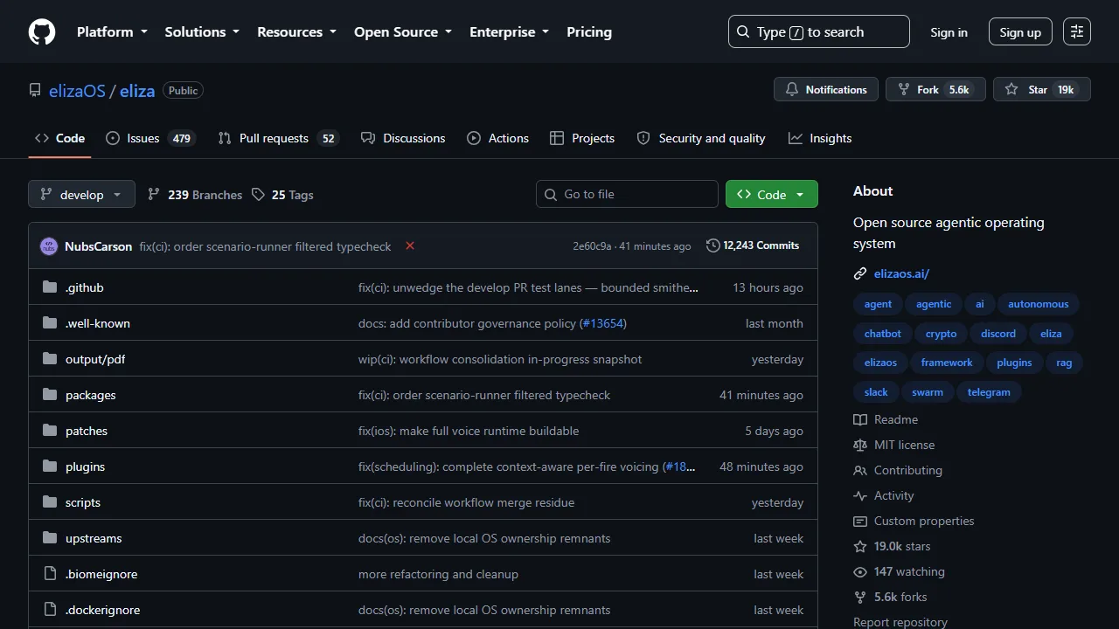This screenshot has height=629, width=1119.
Task: Click the packages folder icon
Action: click(x=50, y=394)
